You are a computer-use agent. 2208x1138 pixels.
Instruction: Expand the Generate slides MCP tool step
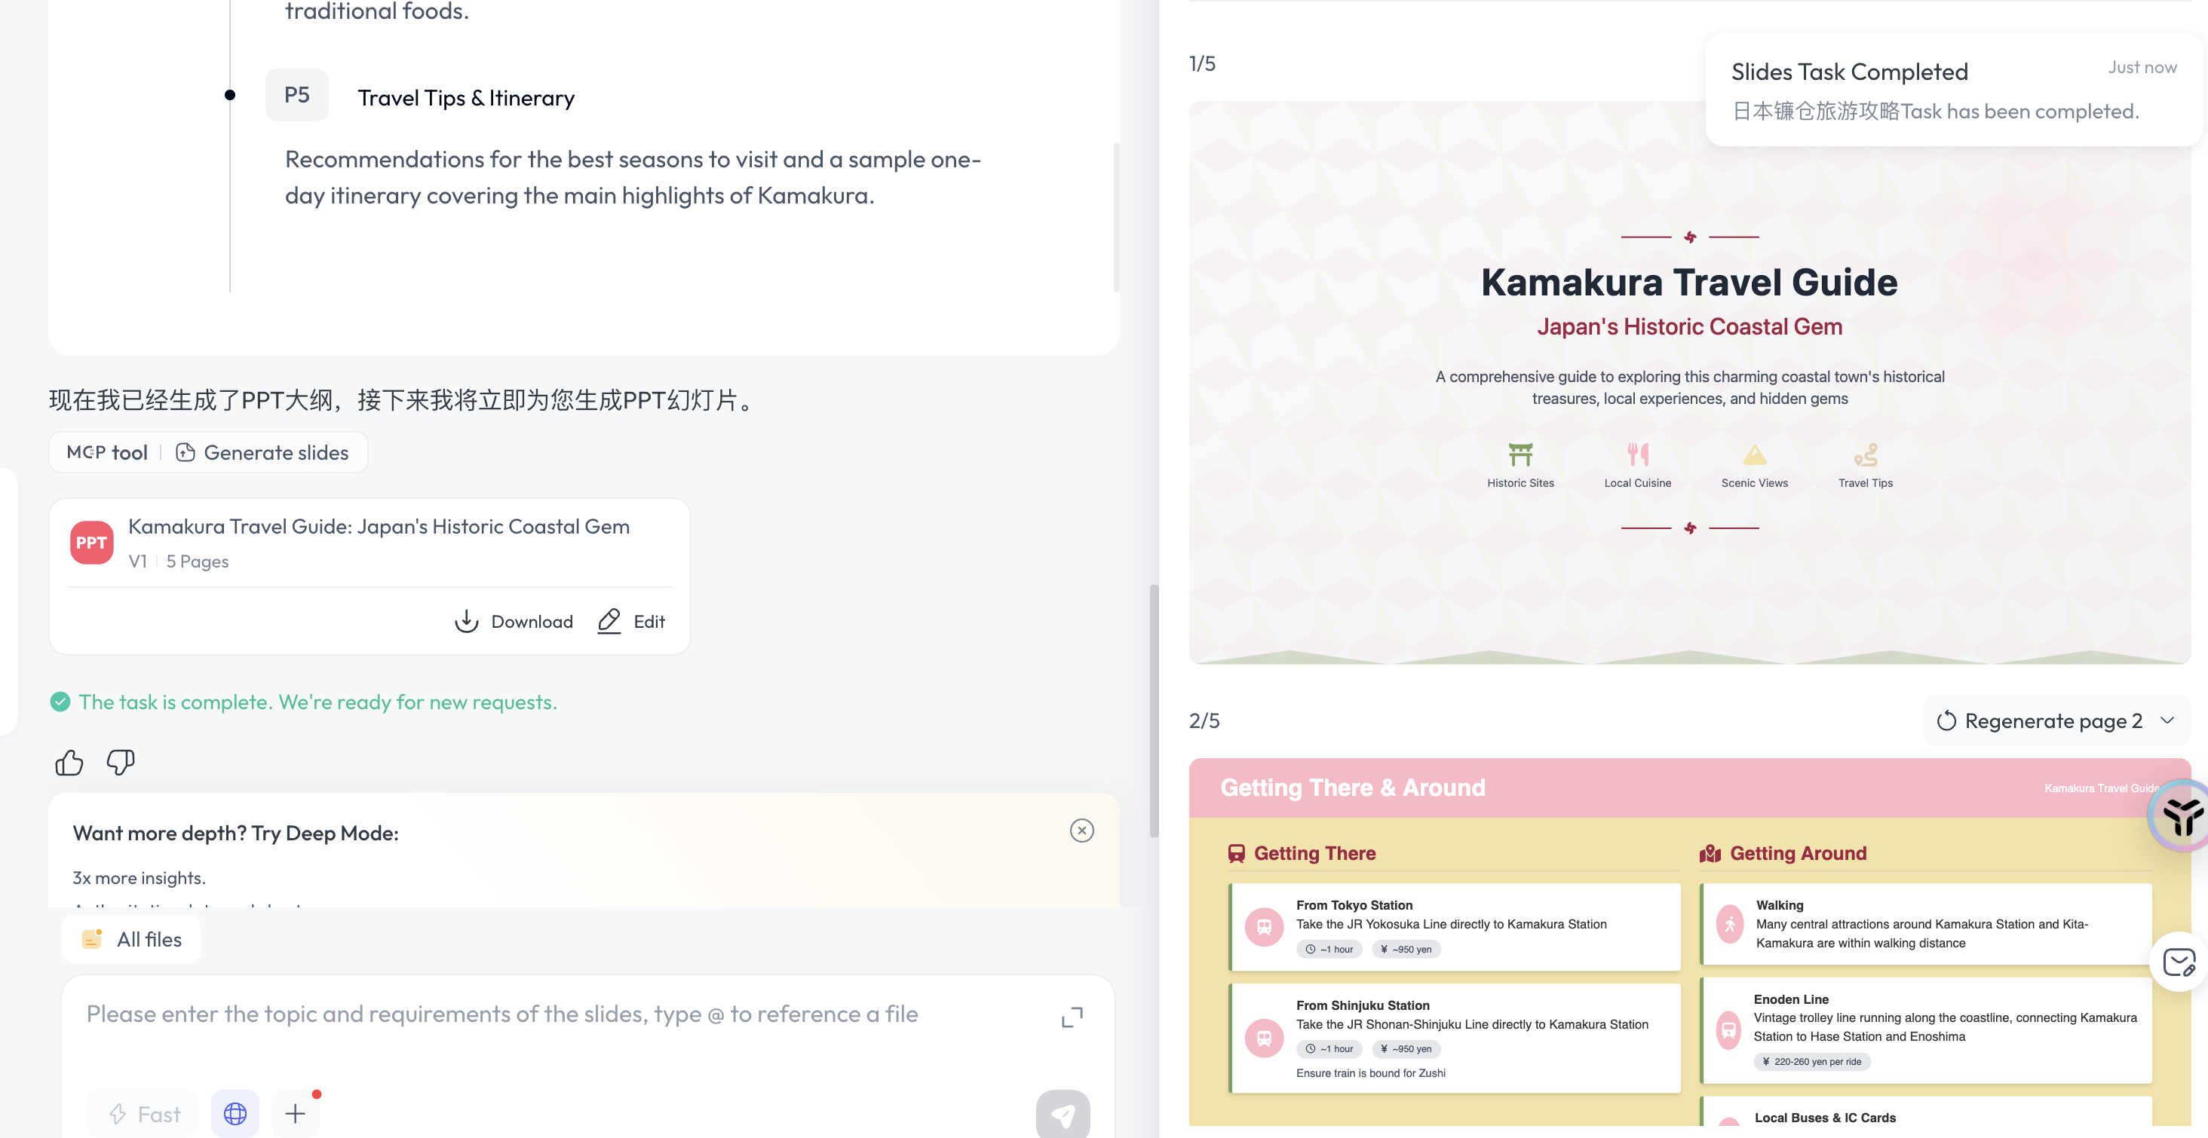click(275, 452)
